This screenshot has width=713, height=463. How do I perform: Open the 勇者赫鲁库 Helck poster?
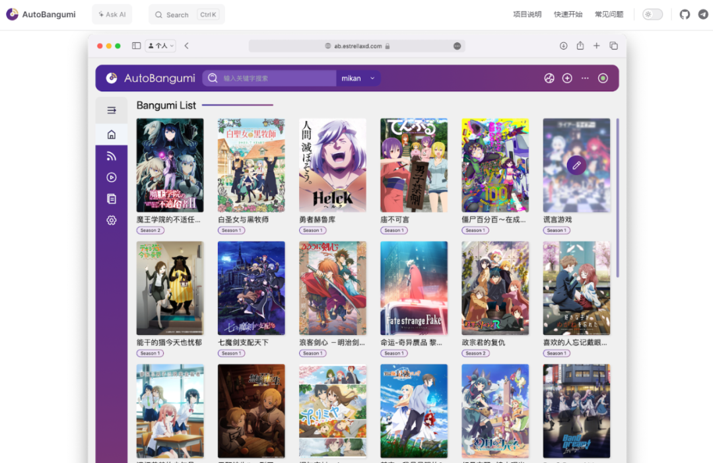pos(332,165)
